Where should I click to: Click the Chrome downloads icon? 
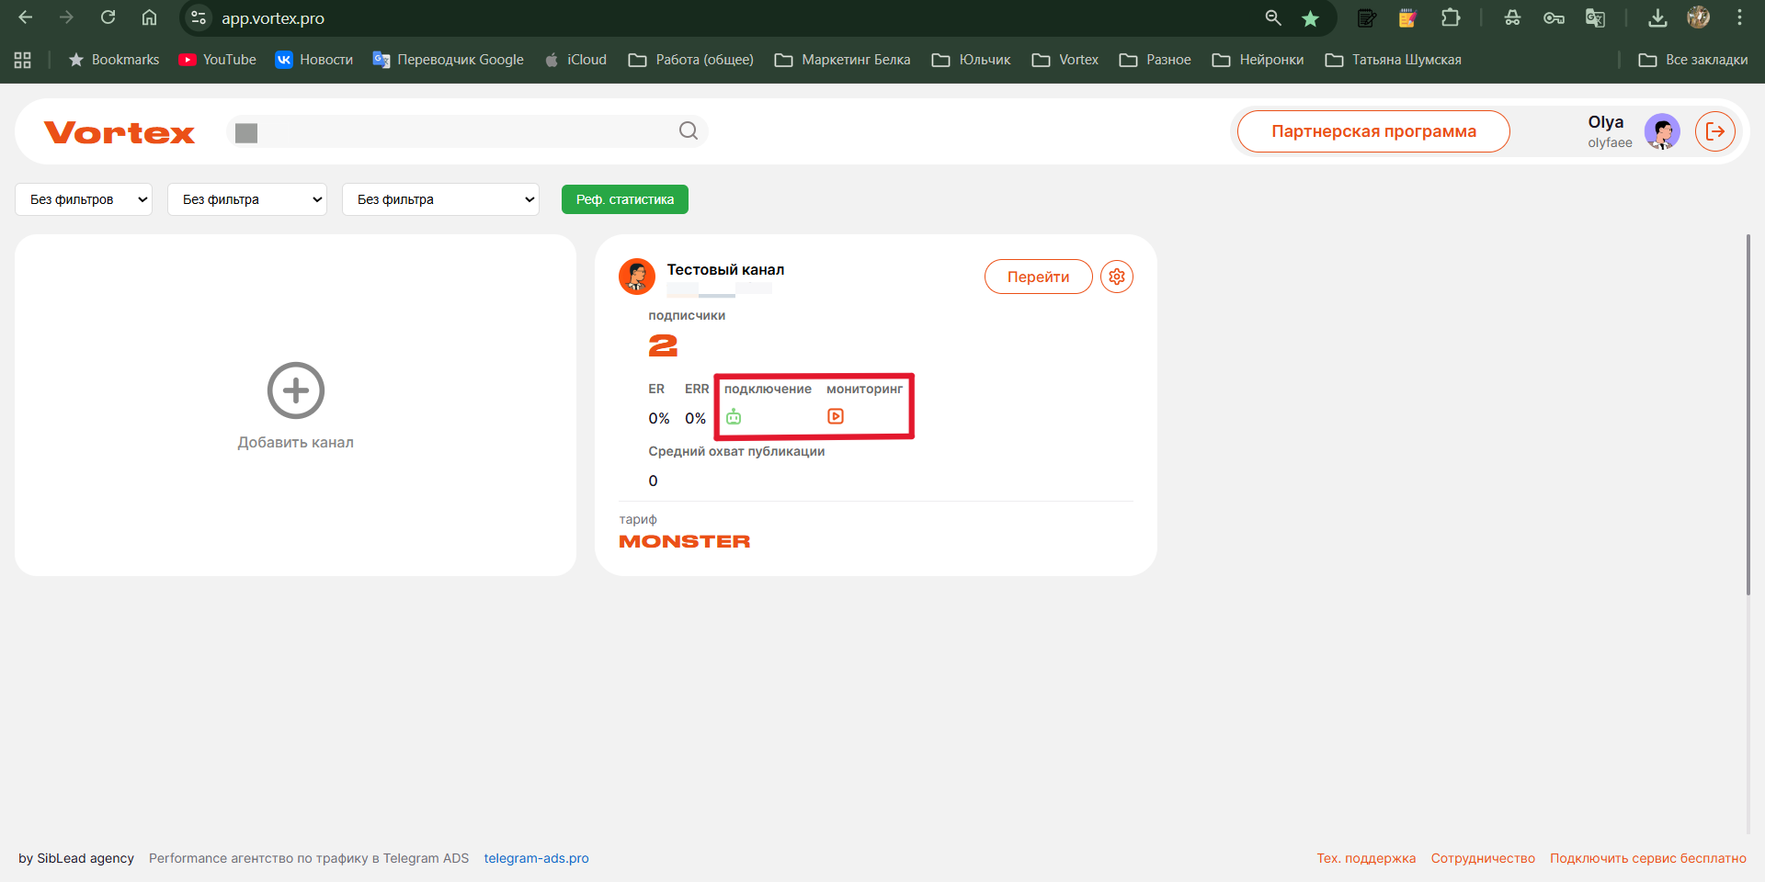tap(1657, 17)
